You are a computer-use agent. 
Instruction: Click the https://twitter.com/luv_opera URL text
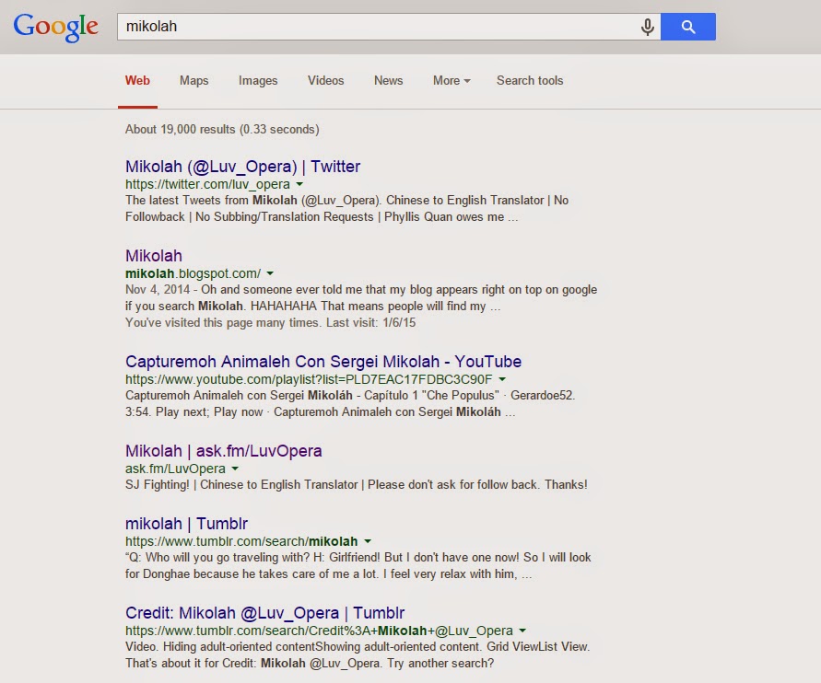coord(207,184)
